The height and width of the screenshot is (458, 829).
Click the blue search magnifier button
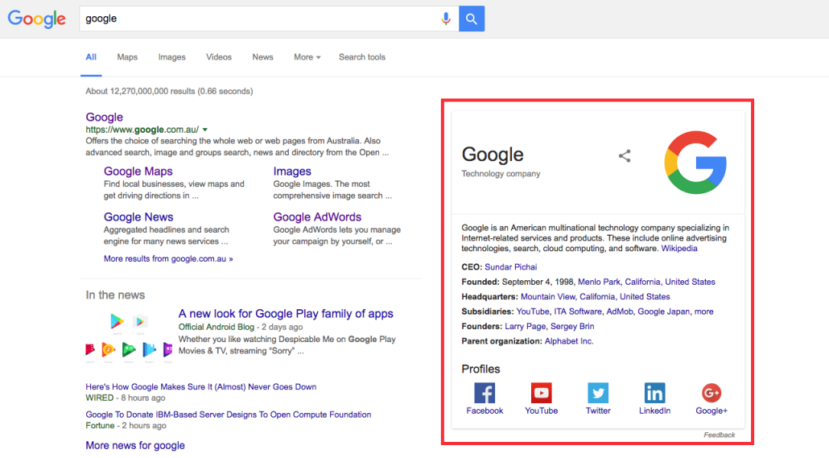tap(472, 19)
